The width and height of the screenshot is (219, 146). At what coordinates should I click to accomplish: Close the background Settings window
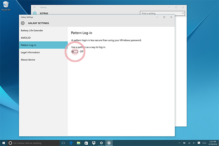183,7
